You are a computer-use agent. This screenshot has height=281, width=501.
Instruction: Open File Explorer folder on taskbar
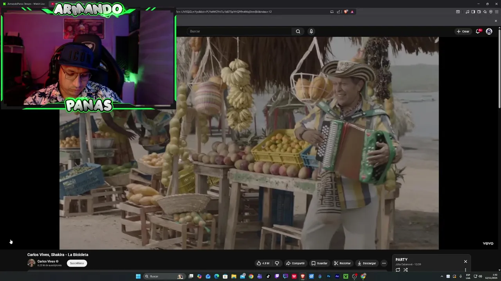click(x=234, y=276)
